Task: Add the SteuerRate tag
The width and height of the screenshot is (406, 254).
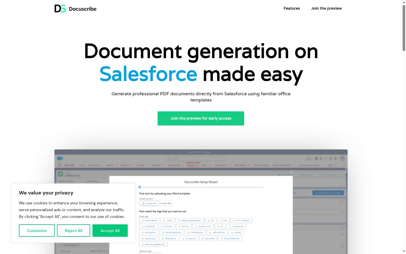Action: coord(208,238)
